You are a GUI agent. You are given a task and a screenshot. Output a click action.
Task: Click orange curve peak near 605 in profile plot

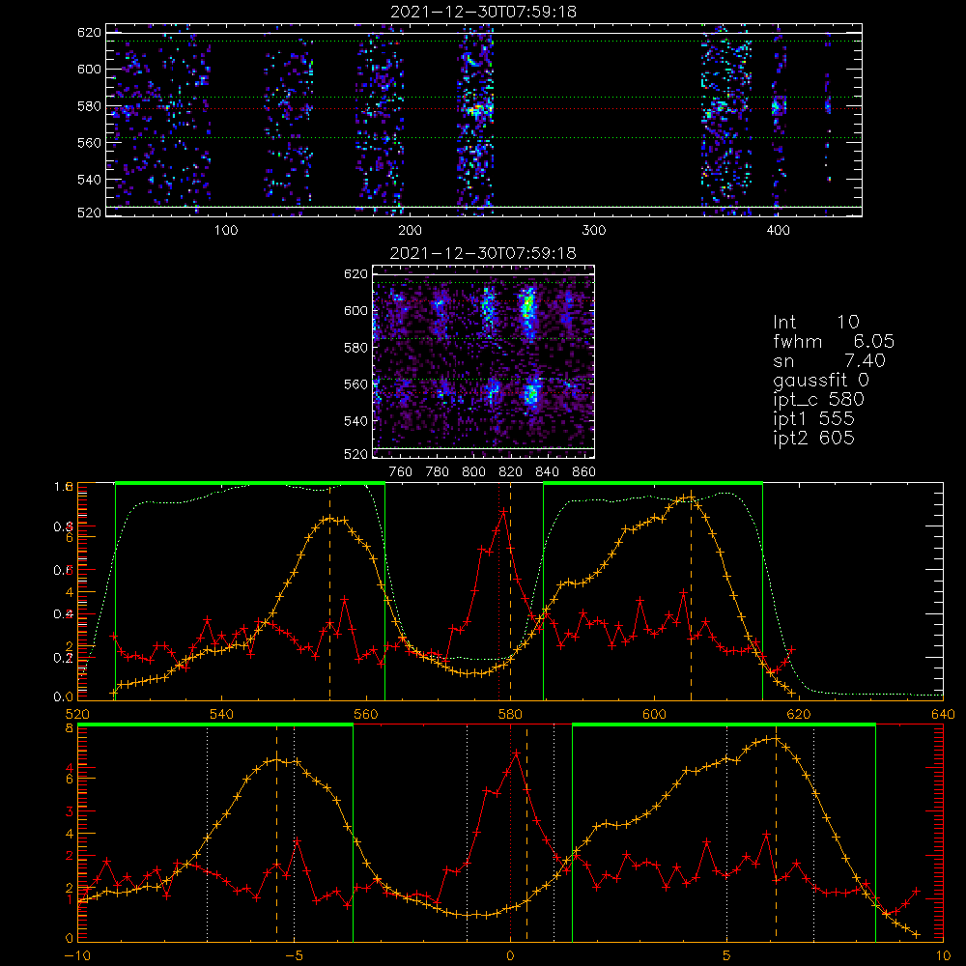(690, 497)
